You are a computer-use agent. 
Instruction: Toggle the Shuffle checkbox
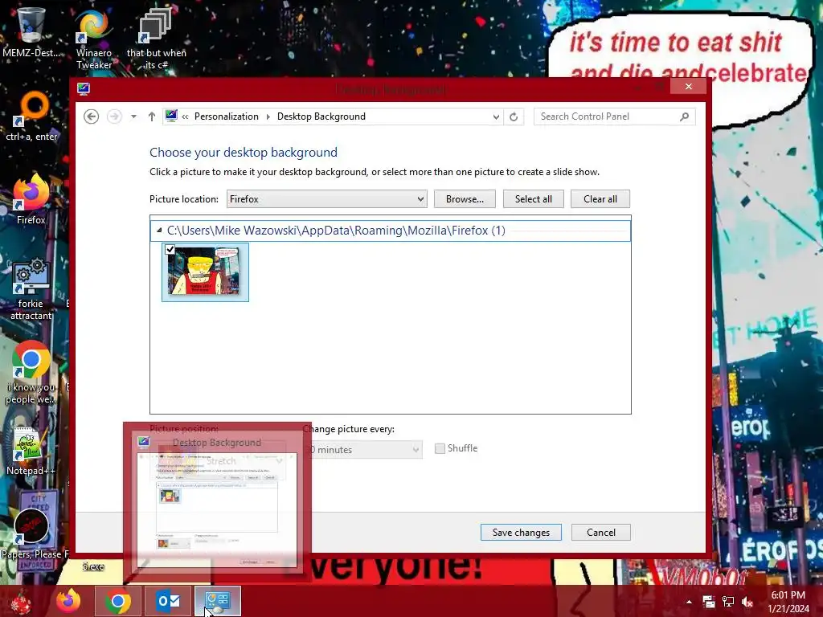[x=440, y=448]
